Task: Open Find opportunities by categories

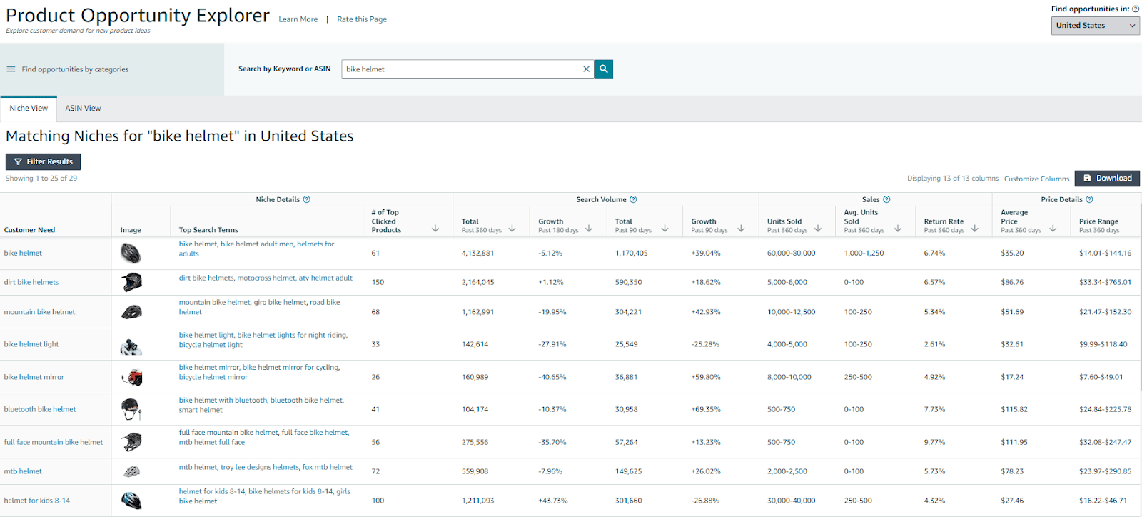Action: point(75,69)
